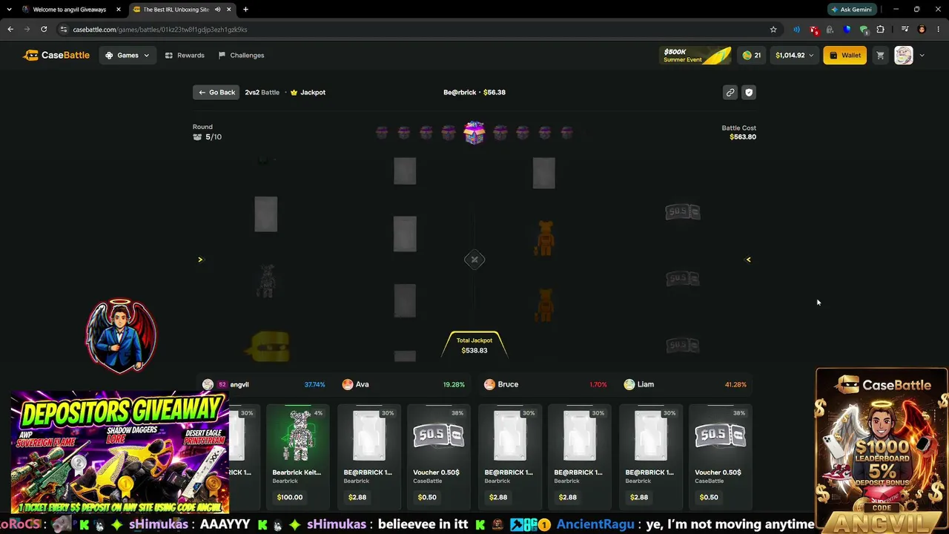Click player Ava's avatar

pos(348,384)
